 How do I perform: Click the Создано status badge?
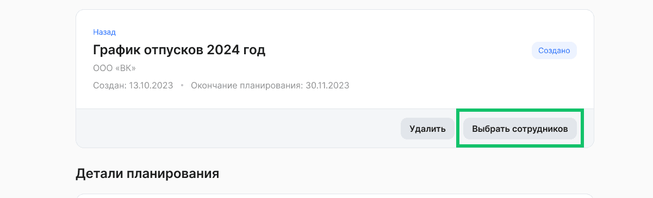(x=554, y=50)
